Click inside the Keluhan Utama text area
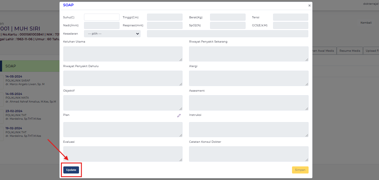The height and width of the screenshot is (180, 379). pyautogui.click(x=122, y=54)
